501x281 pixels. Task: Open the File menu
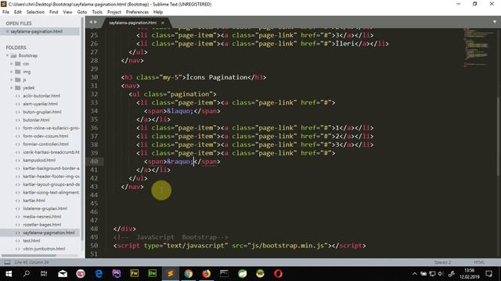(5, 12)
